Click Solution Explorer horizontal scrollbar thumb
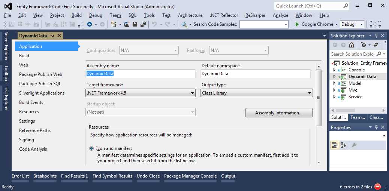389x191 pixels. (x=346, y=110)
